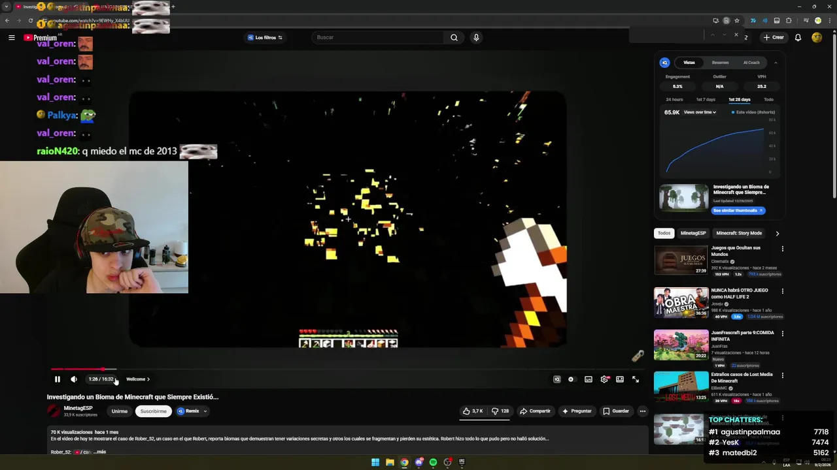The height and width of the screenshot is (470, 837).
Task: Select the 1st 28 days range
Action: coord(739,100)
